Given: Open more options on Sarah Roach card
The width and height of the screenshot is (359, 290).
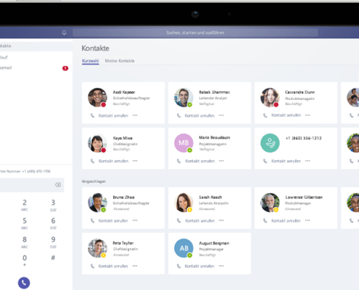Looking at the screenshot, I should [x=221, y=220].
